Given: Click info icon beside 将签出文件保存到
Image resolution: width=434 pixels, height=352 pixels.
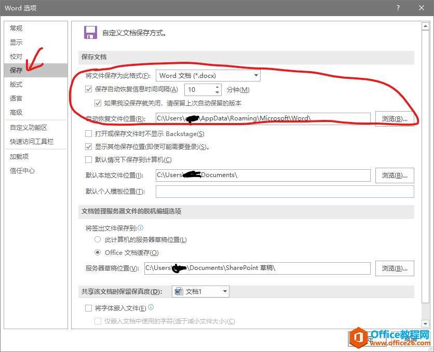Looking at the screenshot, I should tap(141, 227).
